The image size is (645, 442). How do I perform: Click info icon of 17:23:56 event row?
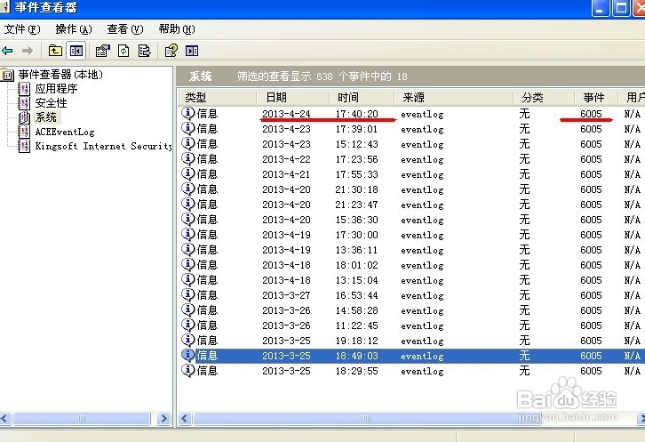point(188,158)
